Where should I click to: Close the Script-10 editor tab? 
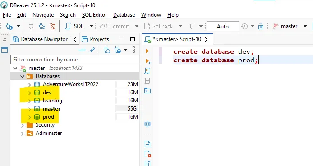tap(207, 40)
